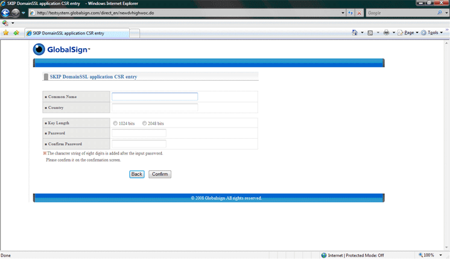Image resolution: width=450 pixels, height=259 pixels.
Task: Click the Done status text
Action: click(6, 255)
